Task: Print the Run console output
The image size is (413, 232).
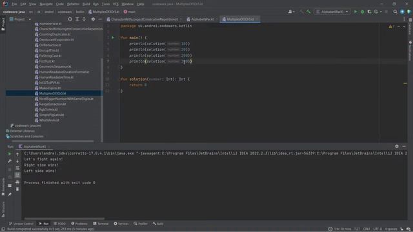Action: click(17, 182)
